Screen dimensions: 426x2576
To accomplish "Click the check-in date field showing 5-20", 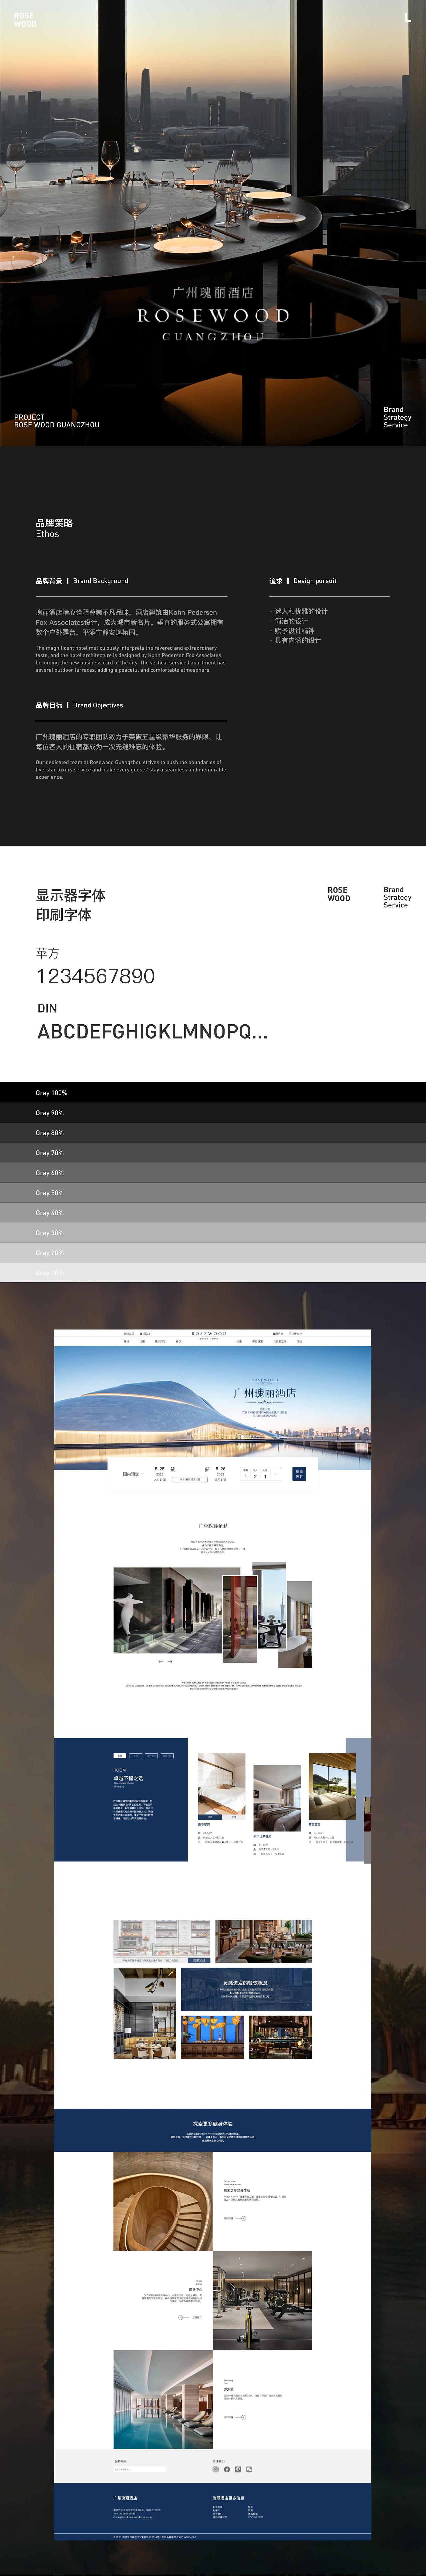I will (160, 1473).
